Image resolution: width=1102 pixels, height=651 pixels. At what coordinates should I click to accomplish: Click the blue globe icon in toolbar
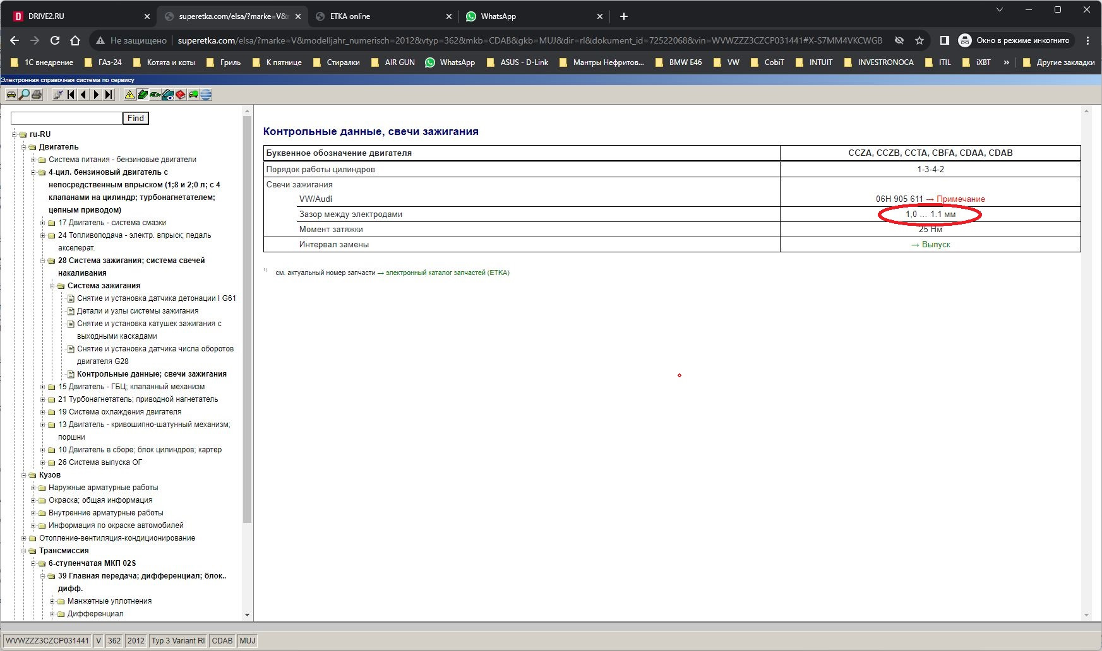point(206,95)
